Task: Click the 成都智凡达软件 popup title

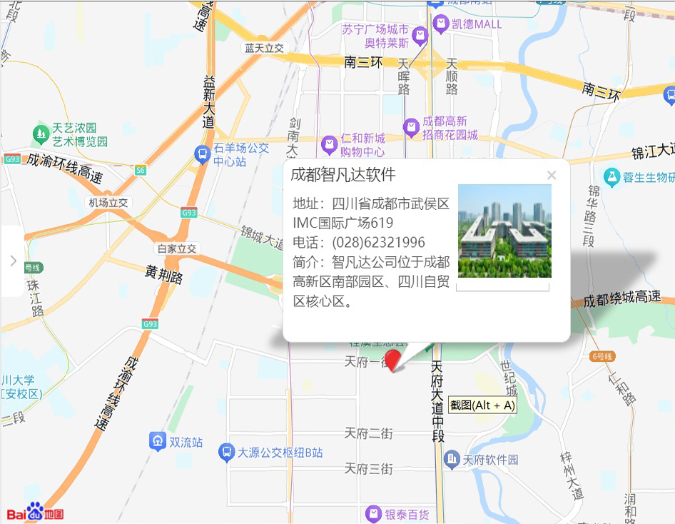Action: (x=343, y=175)
